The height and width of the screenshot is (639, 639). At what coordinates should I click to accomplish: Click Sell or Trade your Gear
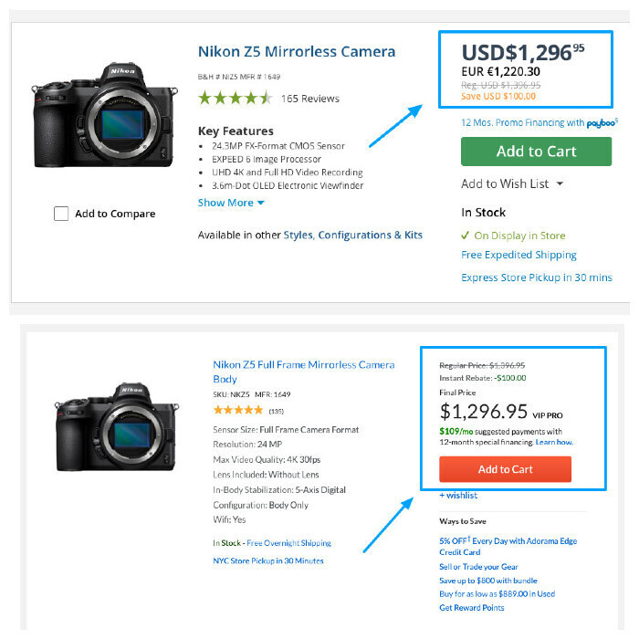click(x=480, y=567)
